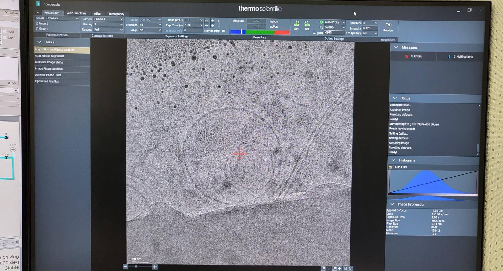Toggle the Auto checkbox in the left window

4,31
